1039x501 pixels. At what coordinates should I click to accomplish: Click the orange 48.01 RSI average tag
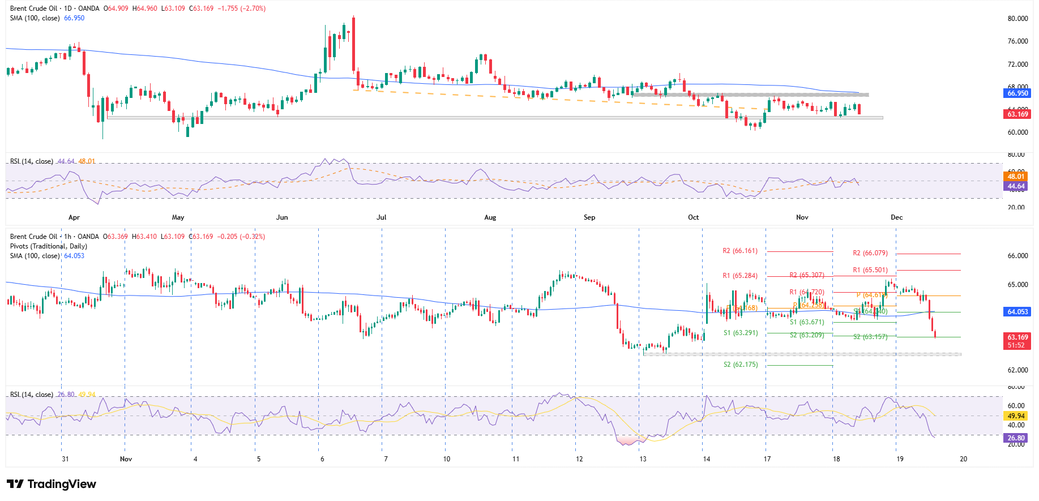point(1016,177)
